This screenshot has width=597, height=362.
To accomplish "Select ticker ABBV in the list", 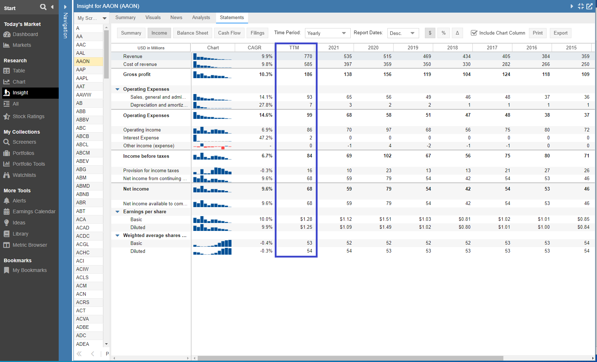I will pyautogui.click(x=89, y=120).
